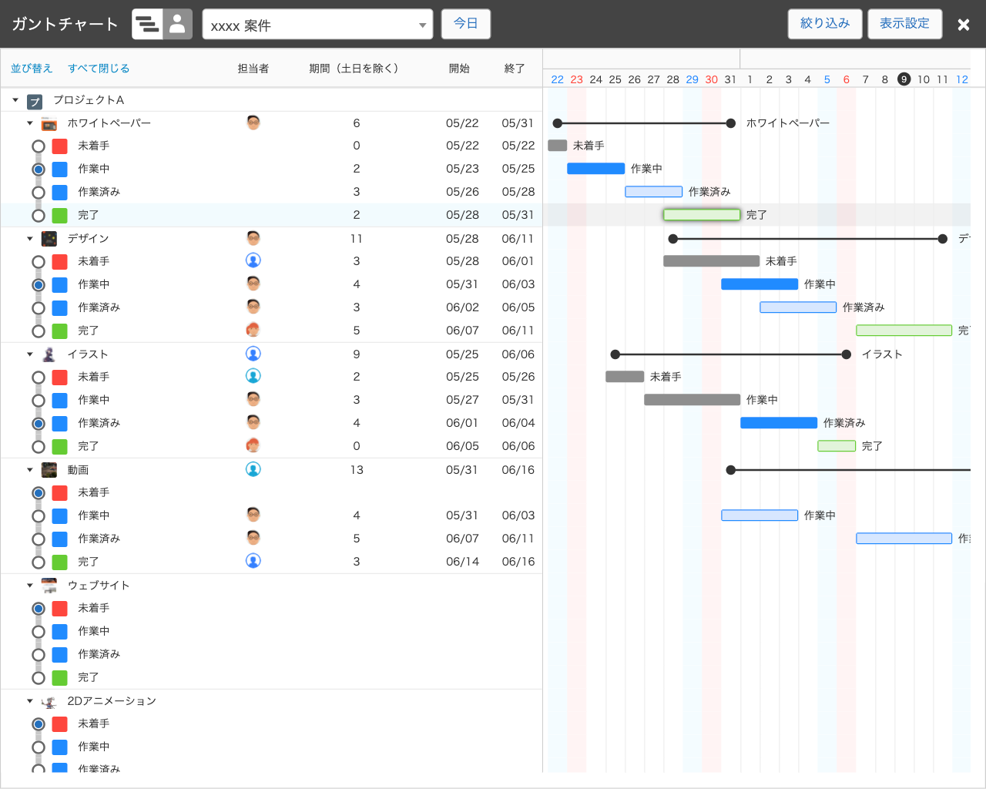Click the green 完了 bar for ホワイトペーパー
986x789 pixels.
(x=702, y=215)
